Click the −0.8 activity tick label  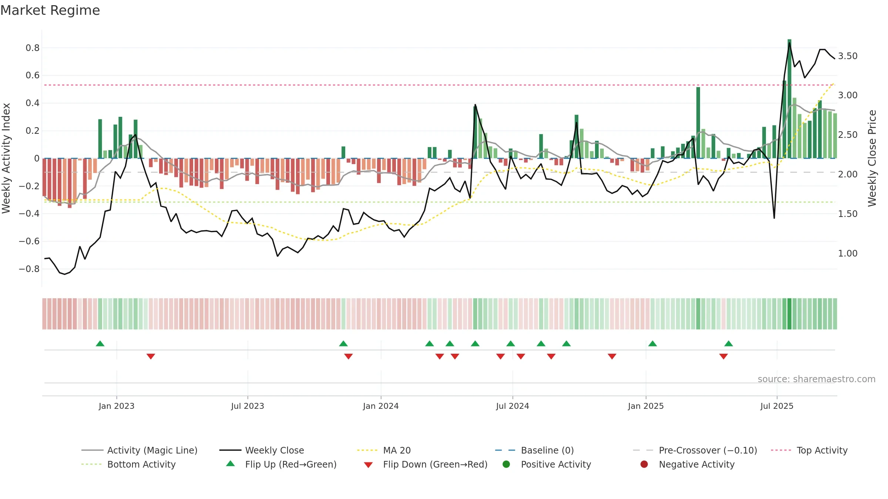coord(29,269)
